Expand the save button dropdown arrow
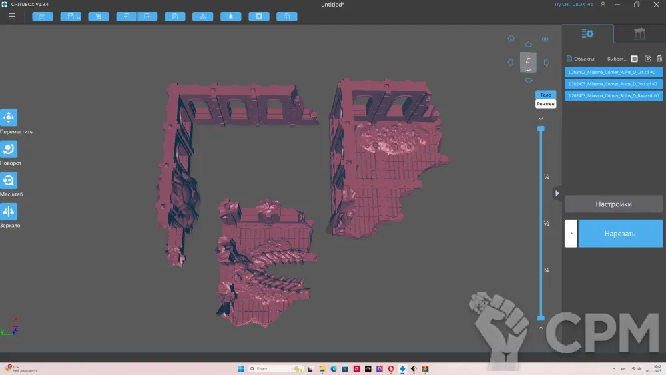 tap(79, 17)
